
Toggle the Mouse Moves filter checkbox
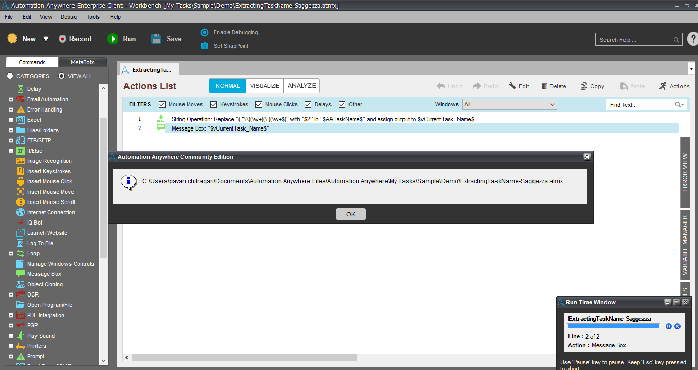click(x=162, y=104)
